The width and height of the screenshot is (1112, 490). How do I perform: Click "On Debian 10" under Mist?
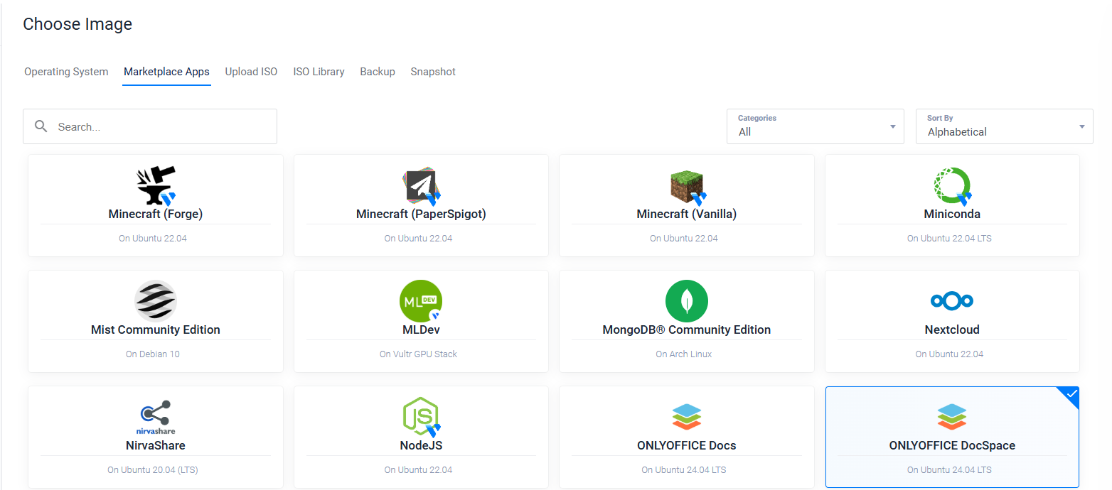tap(153, 354)
